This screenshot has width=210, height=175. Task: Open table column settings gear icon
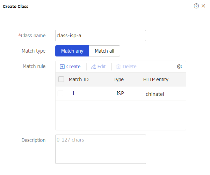pos(179,67)
